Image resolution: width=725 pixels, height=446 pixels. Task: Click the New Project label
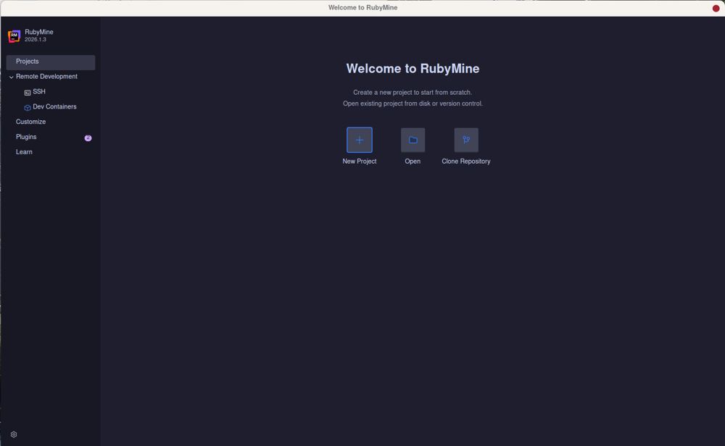click(x=360, y=161)
